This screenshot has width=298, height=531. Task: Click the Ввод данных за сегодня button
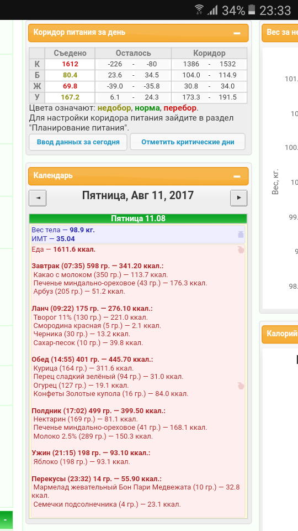pyautogui.click(x=78, y=142)
